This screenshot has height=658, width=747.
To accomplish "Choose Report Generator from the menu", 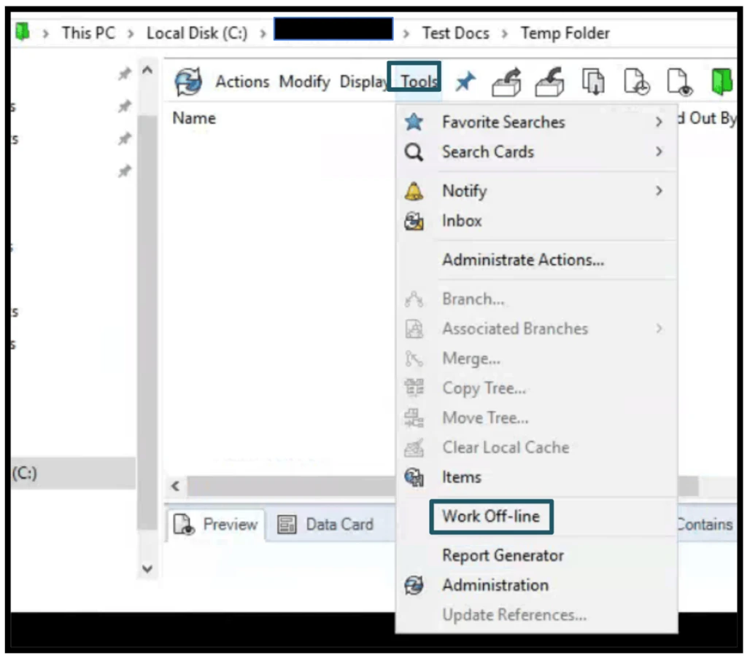I will coord(503,555).
